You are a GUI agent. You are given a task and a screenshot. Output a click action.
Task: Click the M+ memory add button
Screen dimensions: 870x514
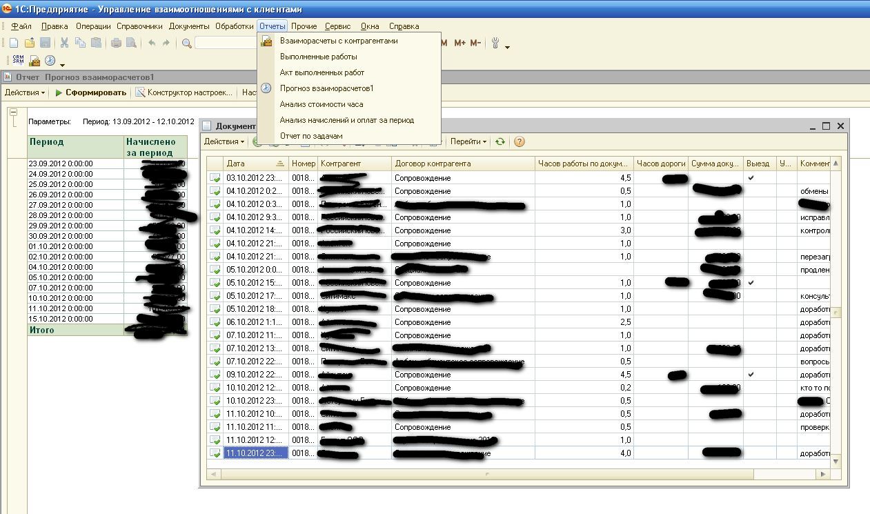pos(460,43)
